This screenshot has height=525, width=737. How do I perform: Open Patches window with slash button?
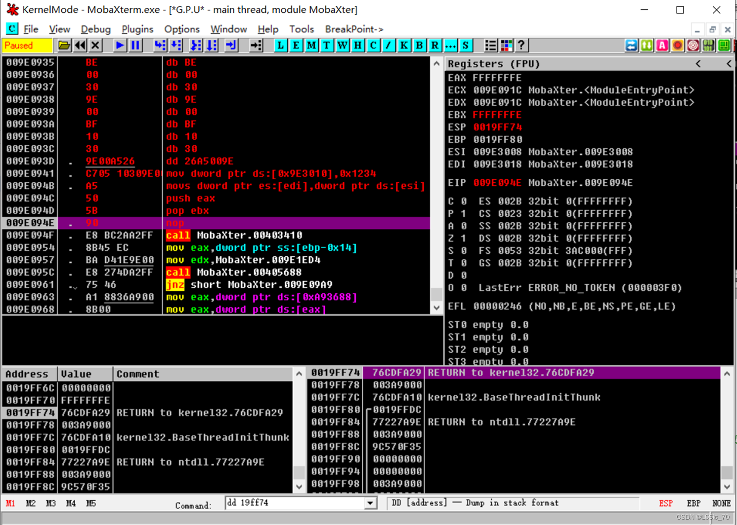pos(389,45)
